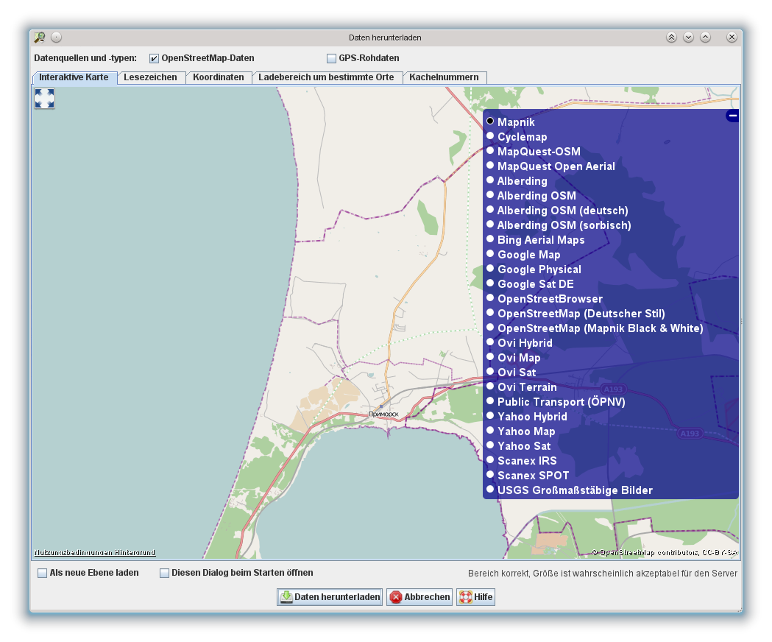Screen dimensions: 772x642
Task: Toggle Diesen Dialog beim Starten öffnen
Action: pos(165,573)
